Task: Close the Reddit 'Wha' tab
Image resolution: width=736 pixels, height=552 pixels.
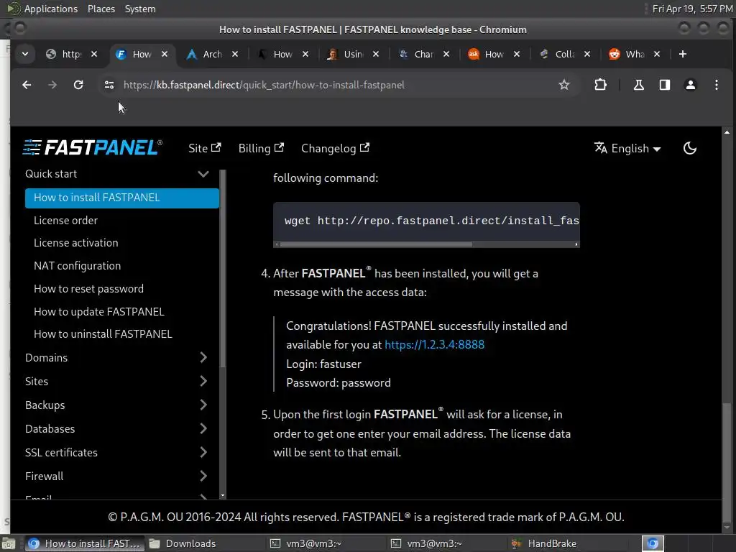Action: point(657,54)
